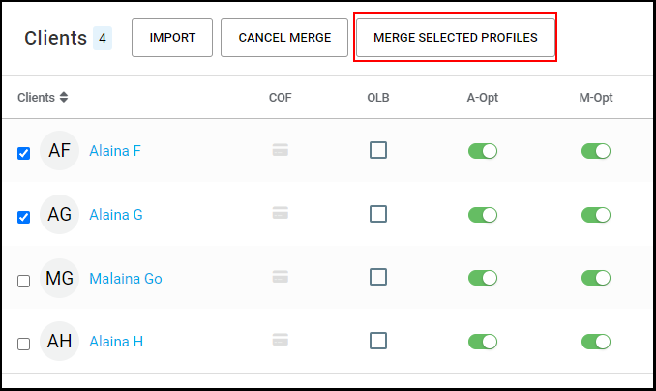Image resolution: width=656 pixels, height=391 pixels.
Task: Tick the OLB checkbox for Alaina H
Action: click(378, 341)
